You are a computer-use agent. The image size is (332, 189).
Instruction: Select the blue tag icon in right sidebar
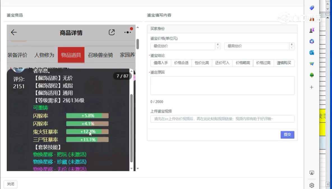coord(312,8)
